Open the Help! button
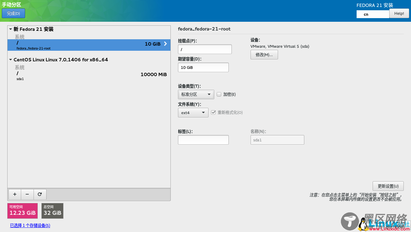Viewport: 411px width, 232px height. [399, 13]
